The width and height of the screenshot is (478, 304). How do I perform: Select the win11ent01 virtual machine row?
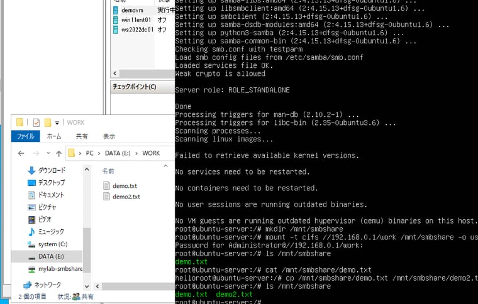143,20
